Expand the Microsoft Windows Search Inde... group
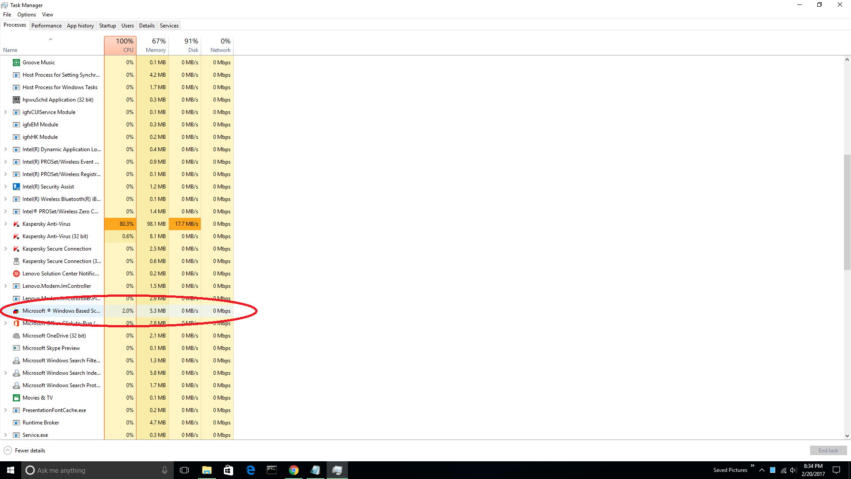The height and width of the screenshot is (479, 851). pyautogui.click(x=6, y=373)
